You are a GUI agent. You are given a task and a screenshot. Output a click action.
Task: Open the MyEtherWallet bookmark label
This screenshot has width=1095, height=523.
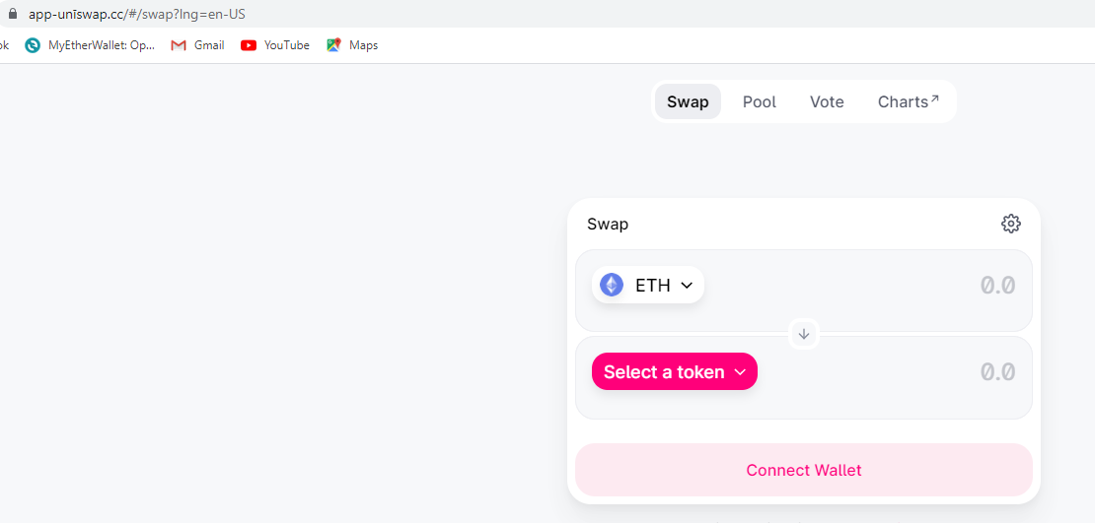pyautogui.click(x=102, y=45)
